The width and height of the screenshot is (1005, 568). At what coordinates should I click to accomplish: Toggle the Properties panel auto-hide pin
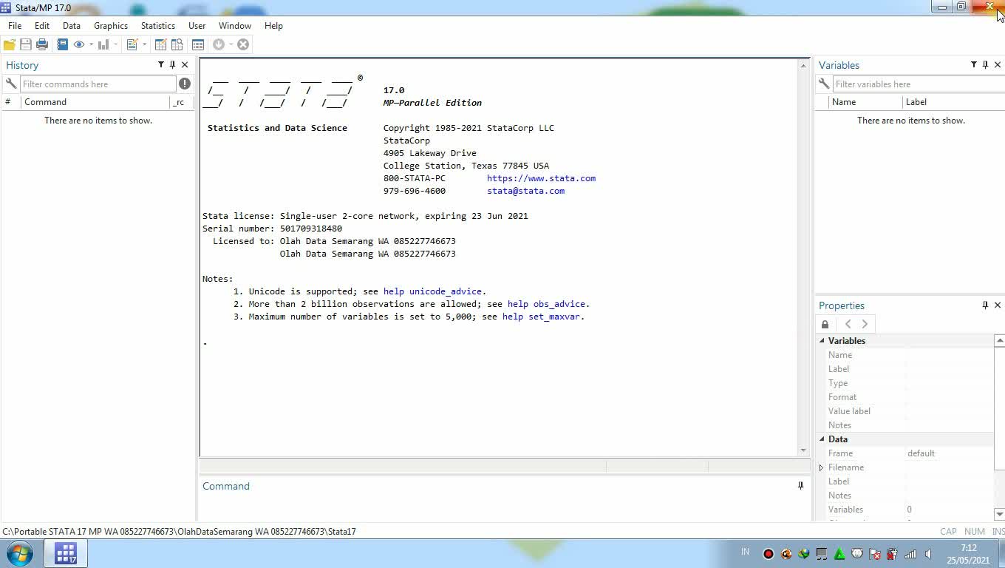click(x=986, y=305)
